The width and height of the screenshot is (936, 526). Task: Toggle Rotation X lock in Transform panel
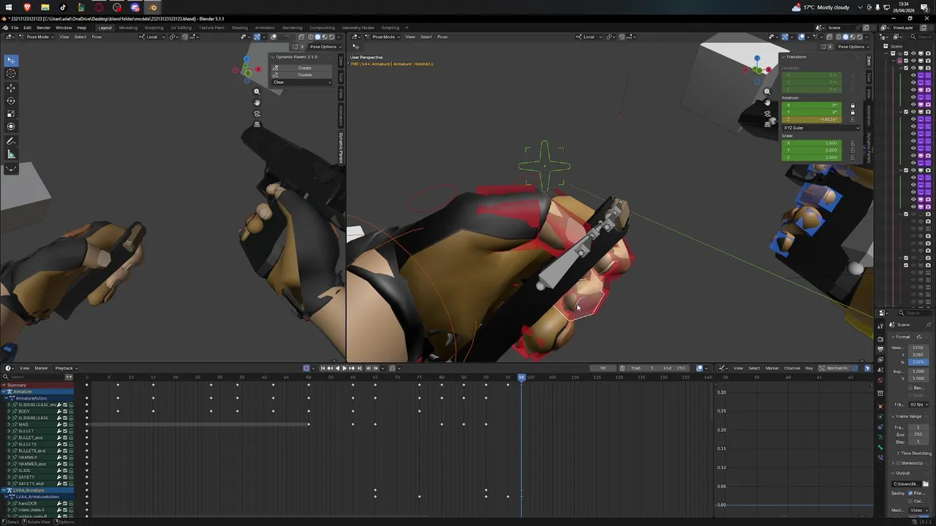853,105
